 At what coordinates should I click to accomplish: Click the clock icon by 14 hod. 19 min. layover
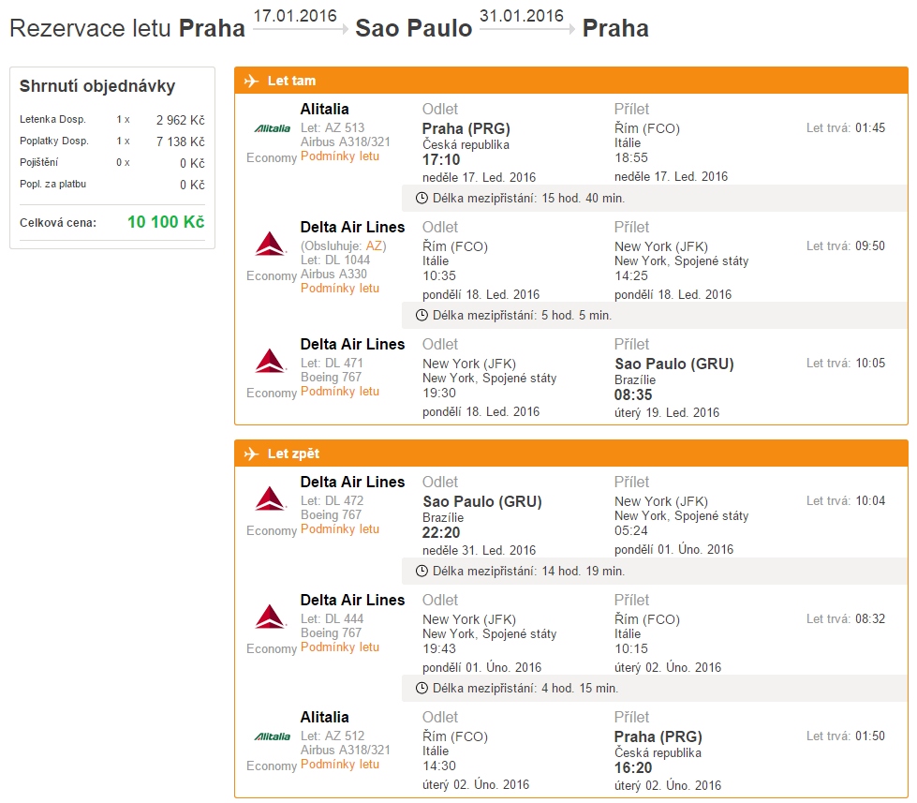[x=422, y=571]
